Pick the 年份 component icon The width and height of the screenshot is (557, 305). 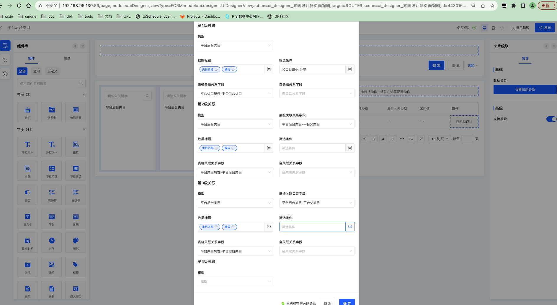[x=52, y=219]
